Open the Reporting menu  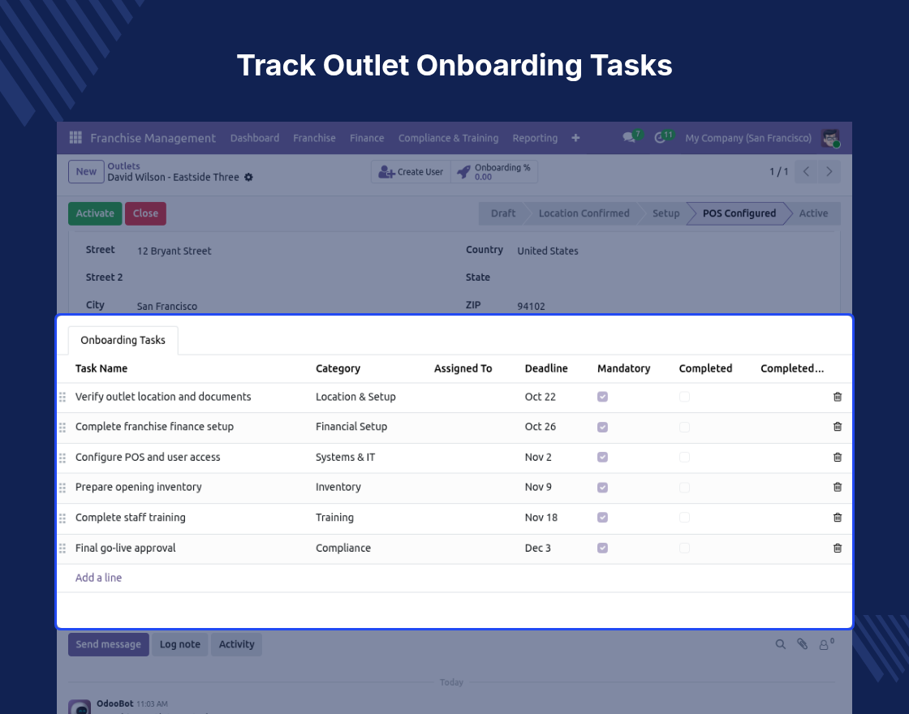click(x=535, y=138)
